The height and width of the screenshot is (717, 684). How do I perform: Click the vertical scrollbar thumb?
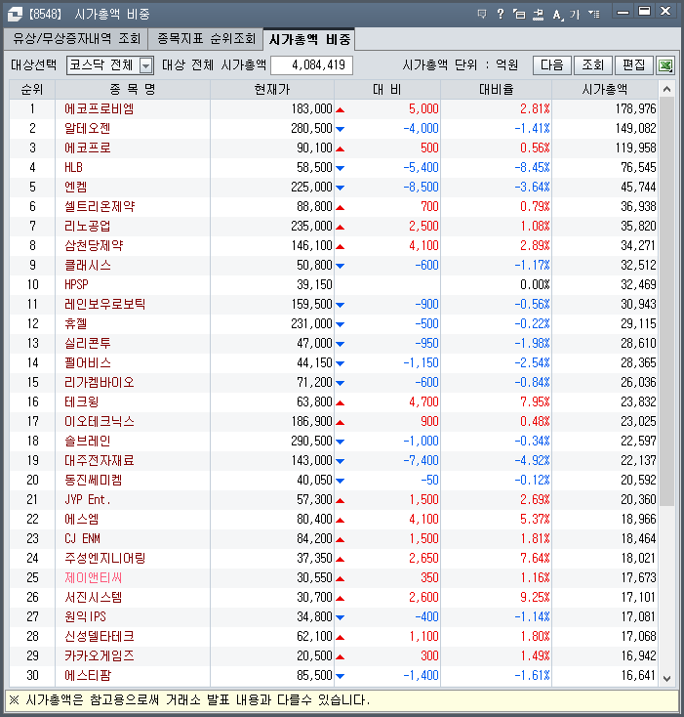[666, 302]
